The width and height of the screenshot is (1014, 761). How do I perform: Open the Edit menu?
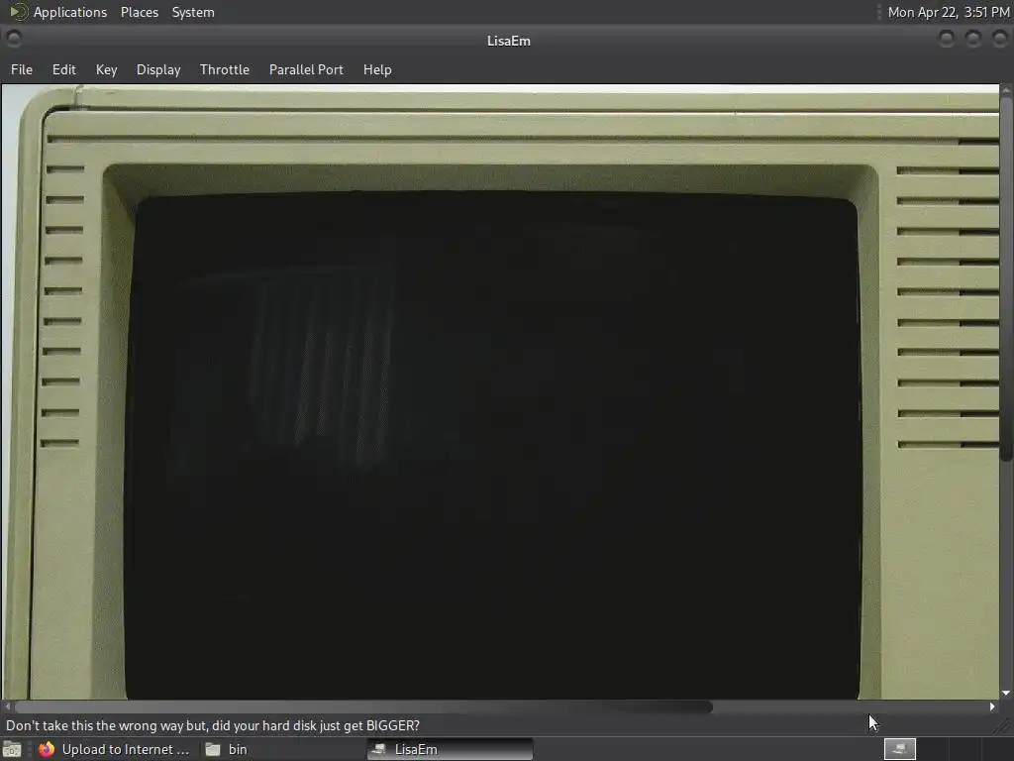click(64, 69)
